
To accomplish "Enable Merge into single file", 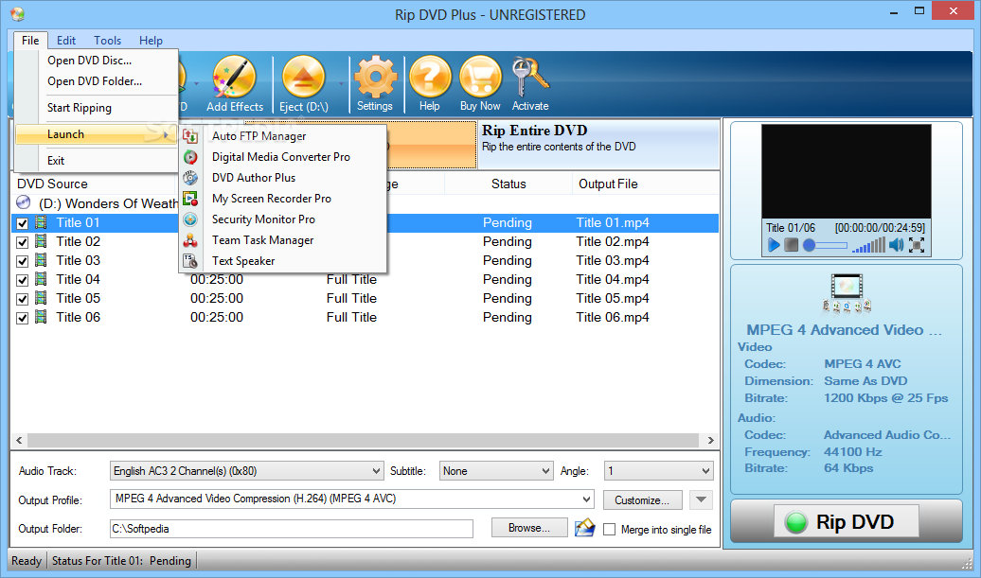I will pos(610,529).
